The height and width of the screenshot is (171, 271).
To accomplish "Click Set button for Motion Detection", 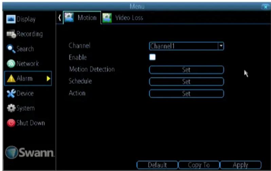I will tap(186, 70).
